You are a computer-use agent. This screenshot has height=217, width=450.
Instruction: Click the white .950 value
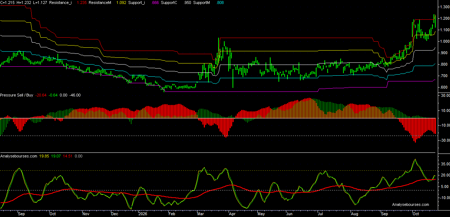tap(187, 2)
